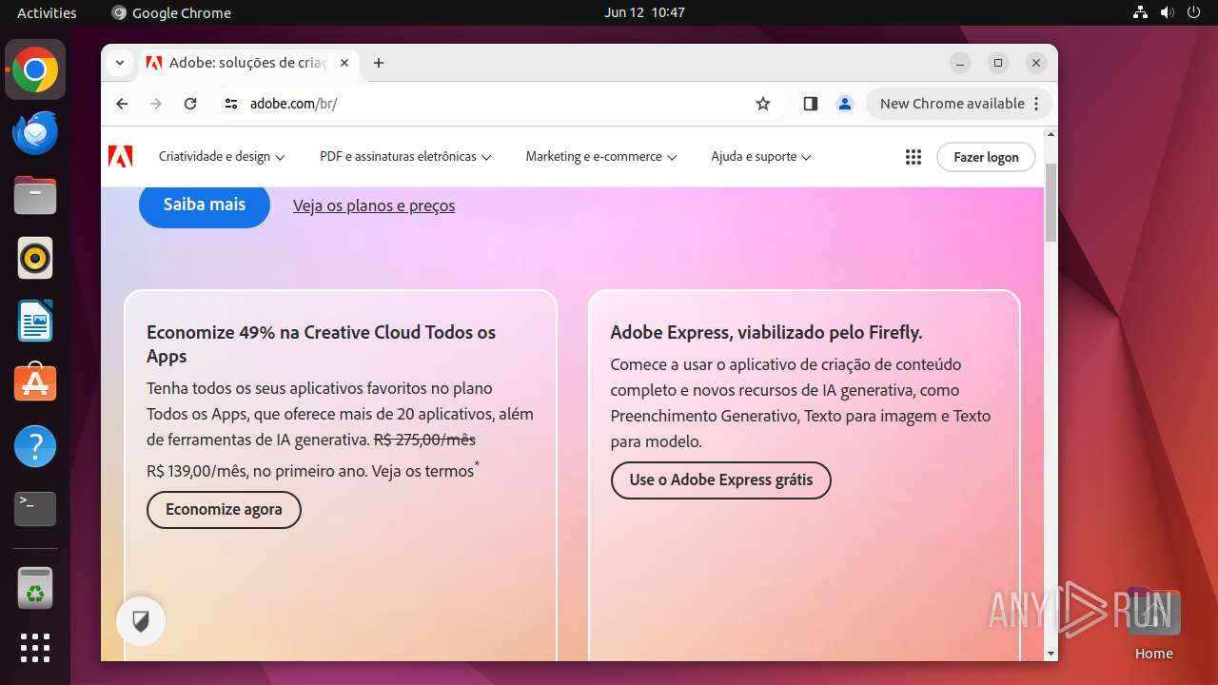Viewport: 1218px width, 685px height.
Task: Open the Trash from the dock
Action: pyautogui.click(x=35, y=588)
